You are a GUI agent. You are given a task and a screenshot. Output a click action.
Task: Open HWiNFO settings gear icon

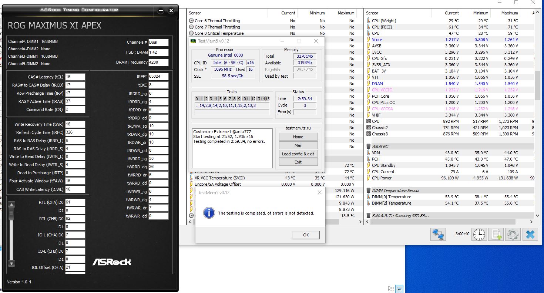(x=513, y=235)
